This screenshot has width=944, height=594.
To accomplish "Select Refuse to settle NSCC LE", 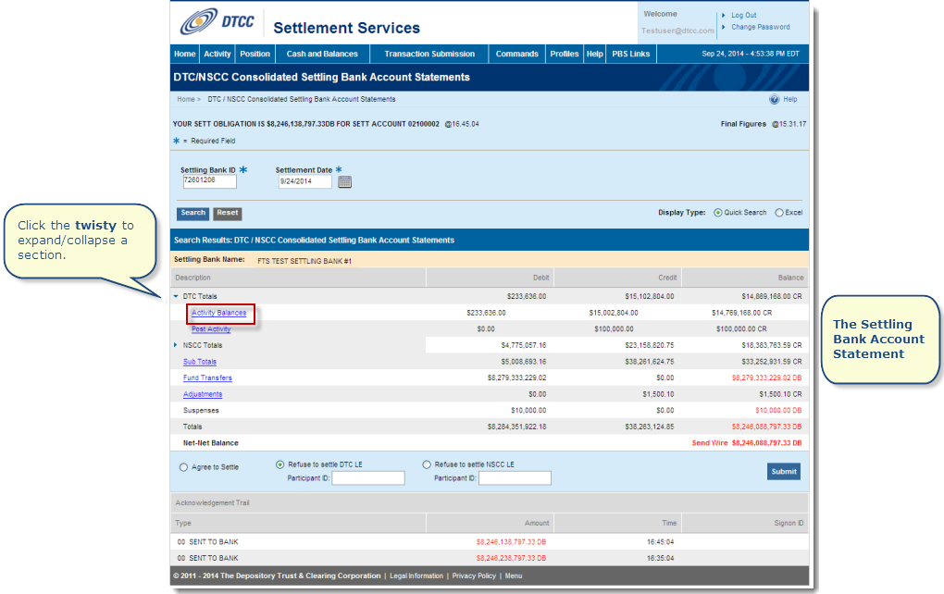I will (427, 464).
